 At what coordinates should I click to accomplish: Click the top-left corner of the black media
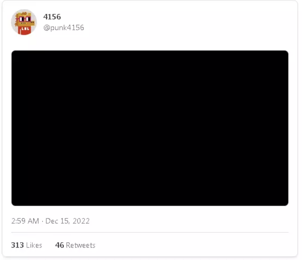tap(13, 52)
